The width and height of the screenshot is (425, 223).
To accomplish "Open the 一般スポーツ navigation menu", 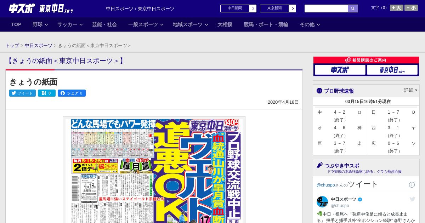I will pos(143,24).
